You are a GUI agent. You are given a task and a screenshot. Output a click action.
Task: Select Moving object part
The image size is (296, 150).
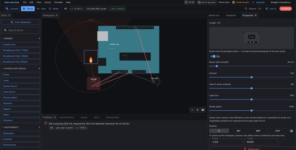click(21, 98)
